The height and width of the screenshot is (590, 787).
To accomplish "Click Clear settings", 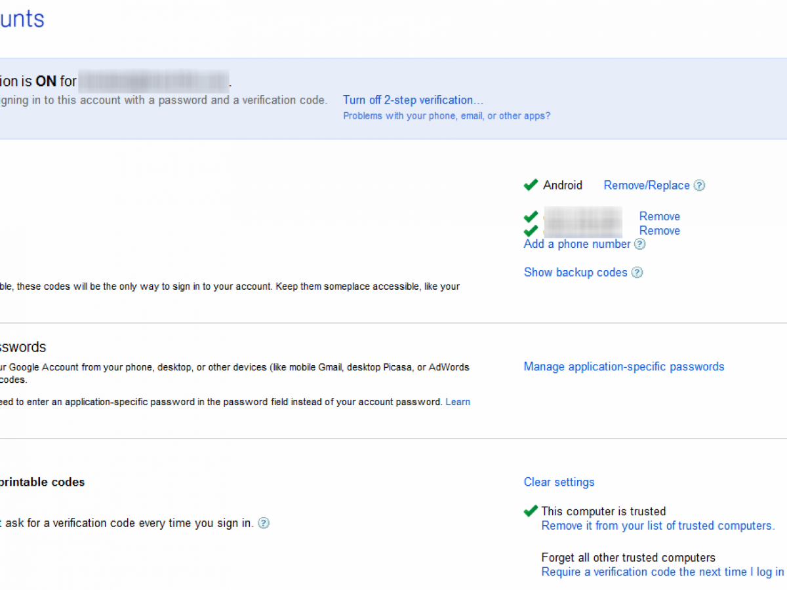I will (x=559, y=482).
